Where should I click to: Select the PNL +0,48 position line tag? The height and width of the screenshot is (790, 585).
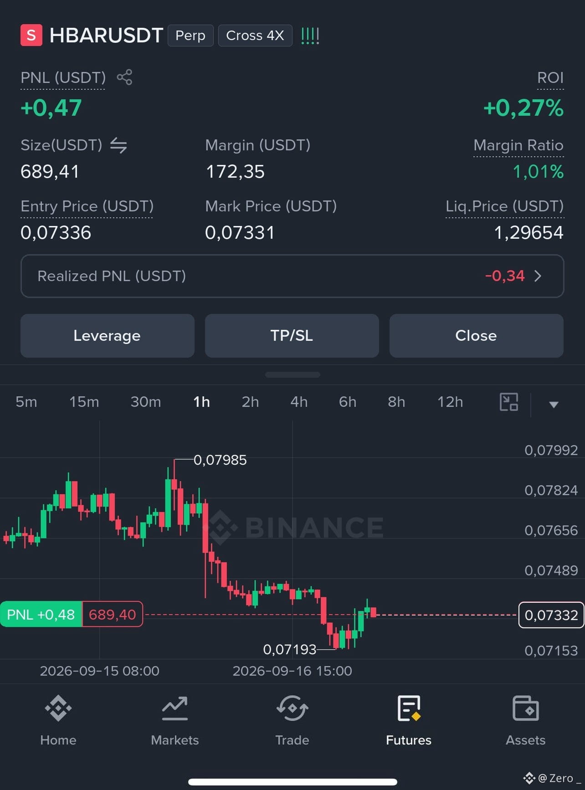(41, 614)
